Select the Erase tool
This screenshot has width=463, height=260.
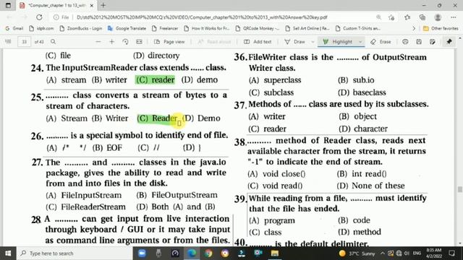click(x=381, y=42)
